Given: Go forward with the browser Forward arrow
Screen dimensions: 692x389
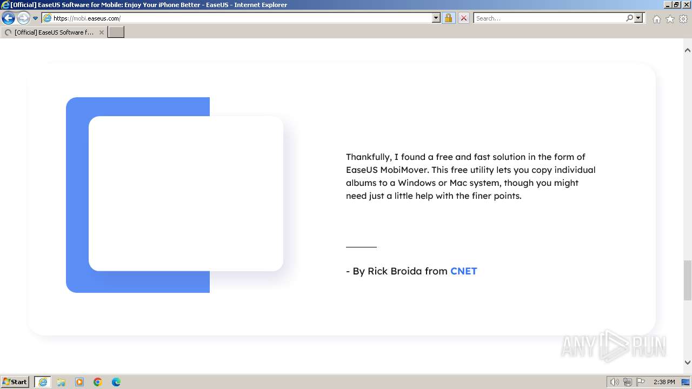Looking at the screenshot, I should pyautogui.click(x=23, y=18).
